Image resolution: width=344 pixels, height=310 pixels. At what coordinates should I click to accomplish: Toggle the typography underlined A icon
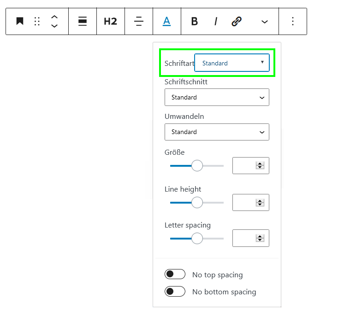tap(167, 21)
